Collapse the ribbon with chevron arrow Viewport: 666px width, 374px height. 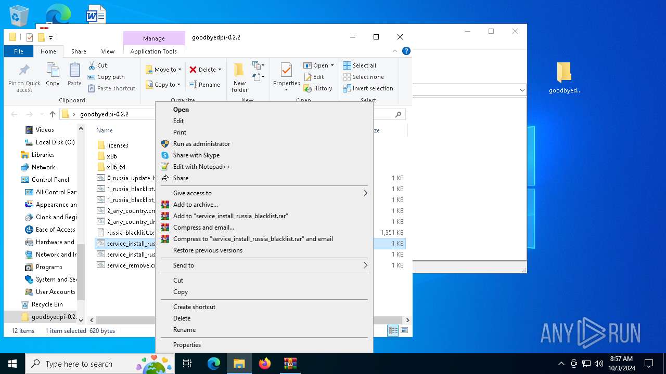395,51
